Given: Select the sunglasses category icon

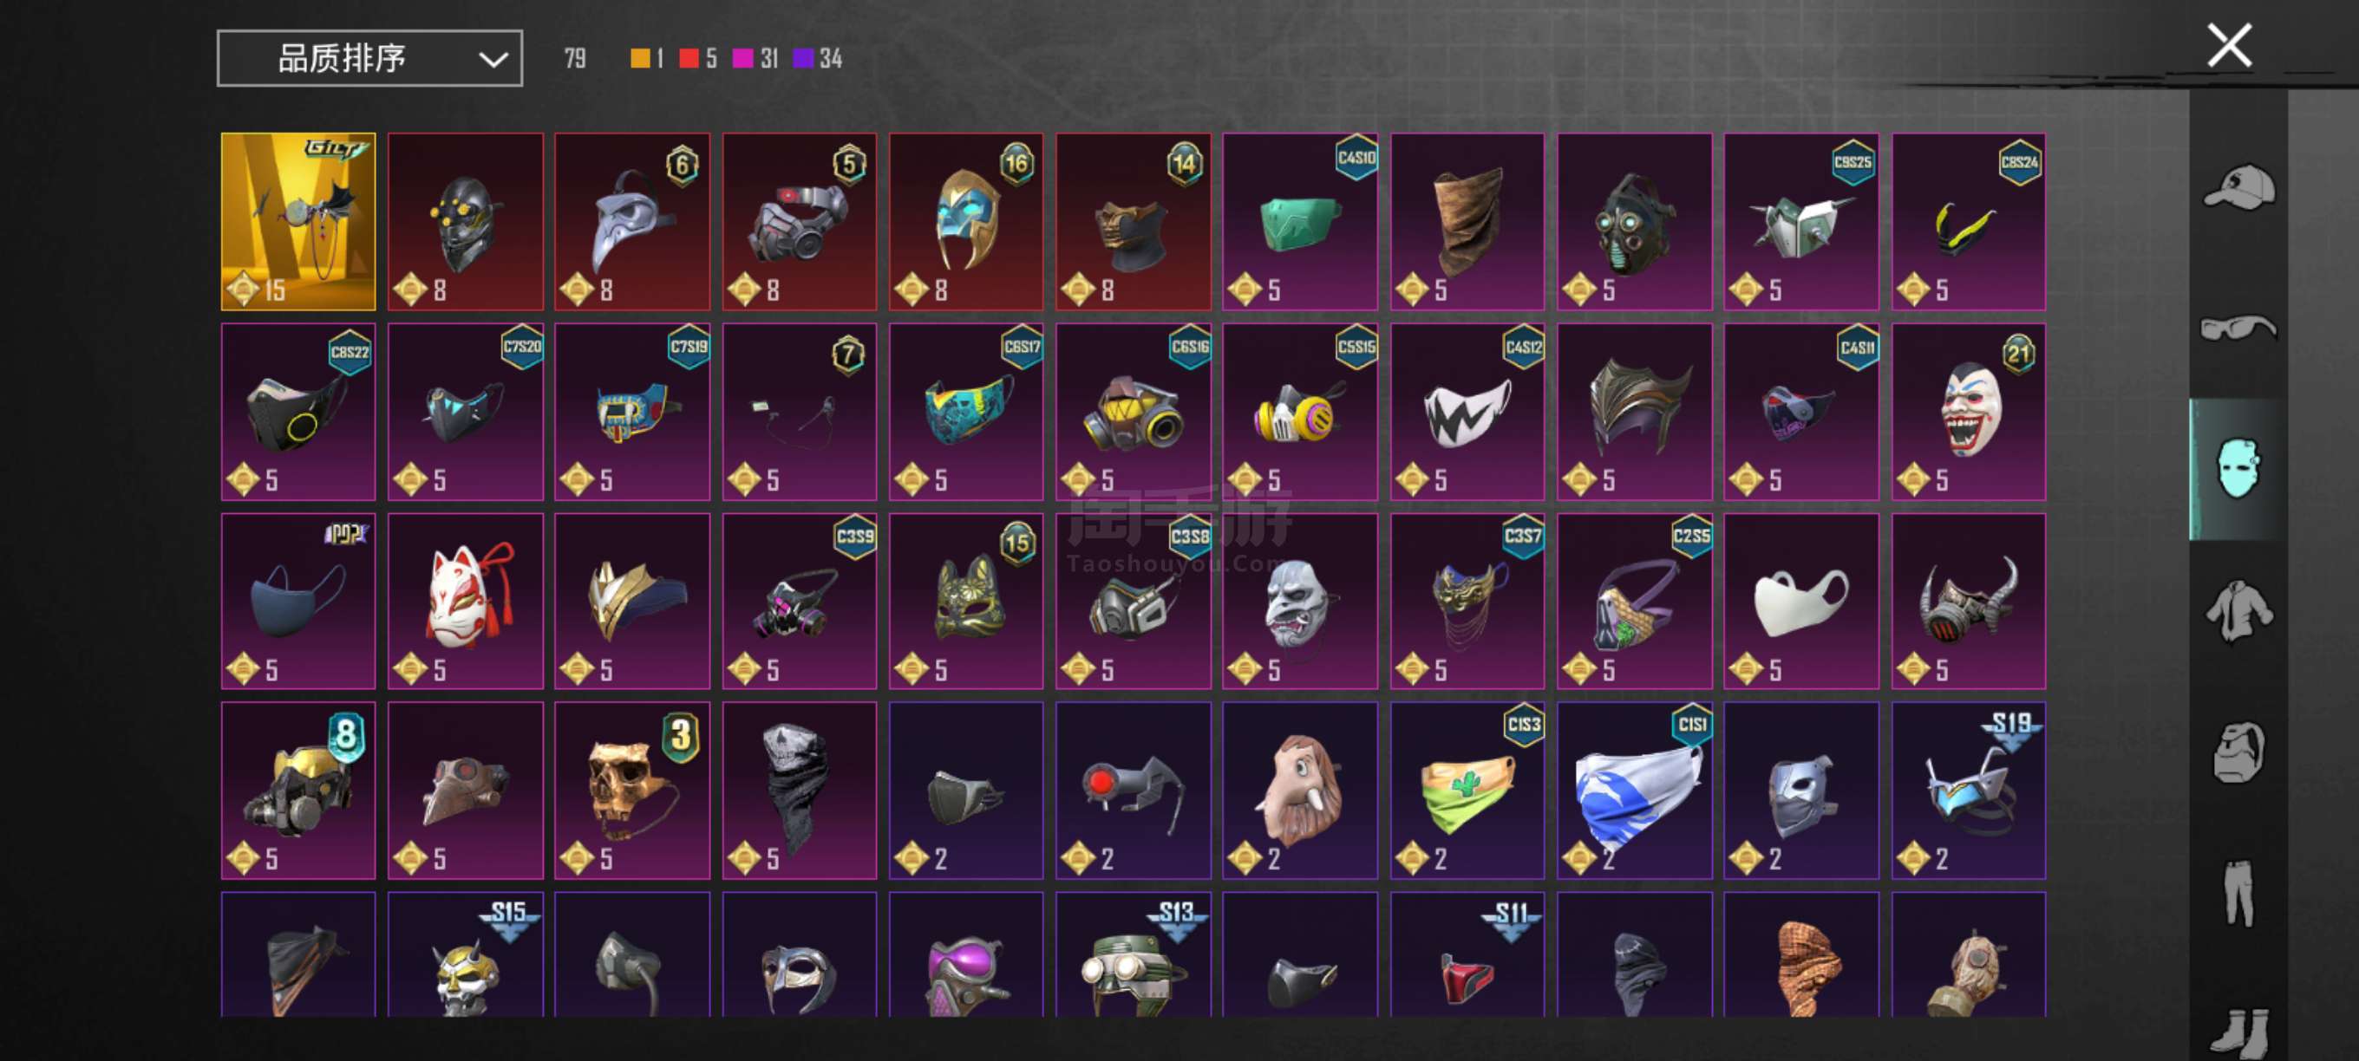Looking at the screenshot, I should [x=2238, y=327].
